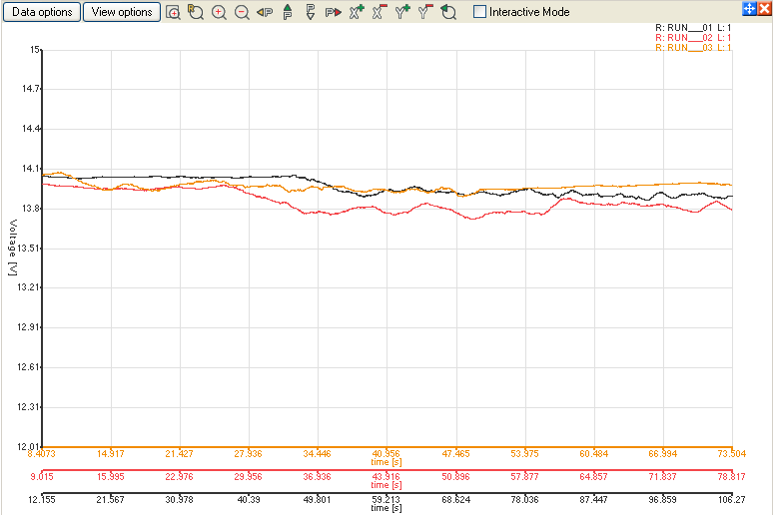Open the View options menu
Screen dimensions: 773x515
click(122, 12)
